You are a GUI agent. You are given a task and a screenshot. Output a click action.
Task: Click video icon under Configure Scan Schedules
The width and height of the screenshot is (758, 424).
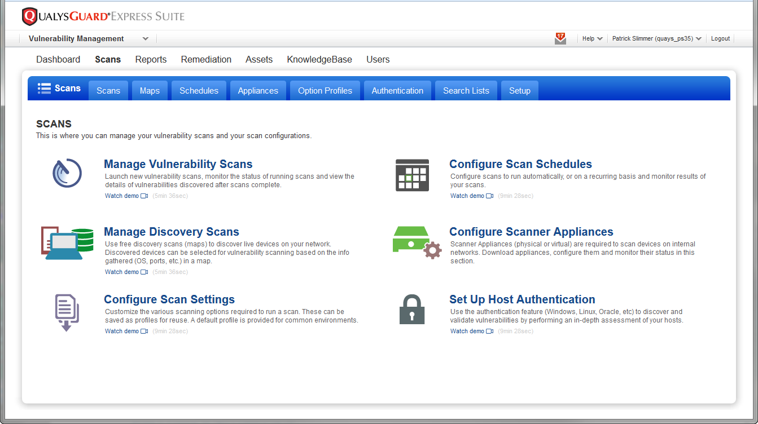489,196
